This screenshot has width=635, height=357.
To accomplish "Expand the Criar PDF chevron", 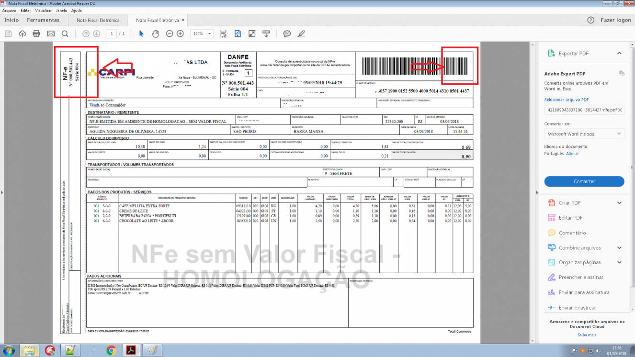I will 619,203.
